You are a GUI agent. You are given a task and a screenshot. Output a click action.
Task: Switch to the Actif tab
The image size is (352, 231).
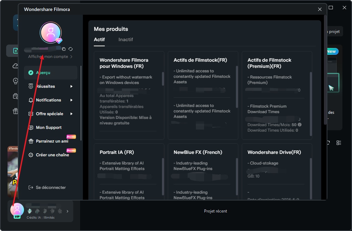[99, 39]
